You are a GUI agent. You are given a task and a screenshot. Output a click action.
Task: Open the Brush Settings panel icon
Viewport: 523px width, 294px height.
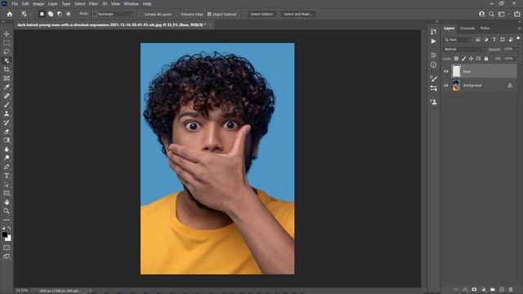[433, 78]
